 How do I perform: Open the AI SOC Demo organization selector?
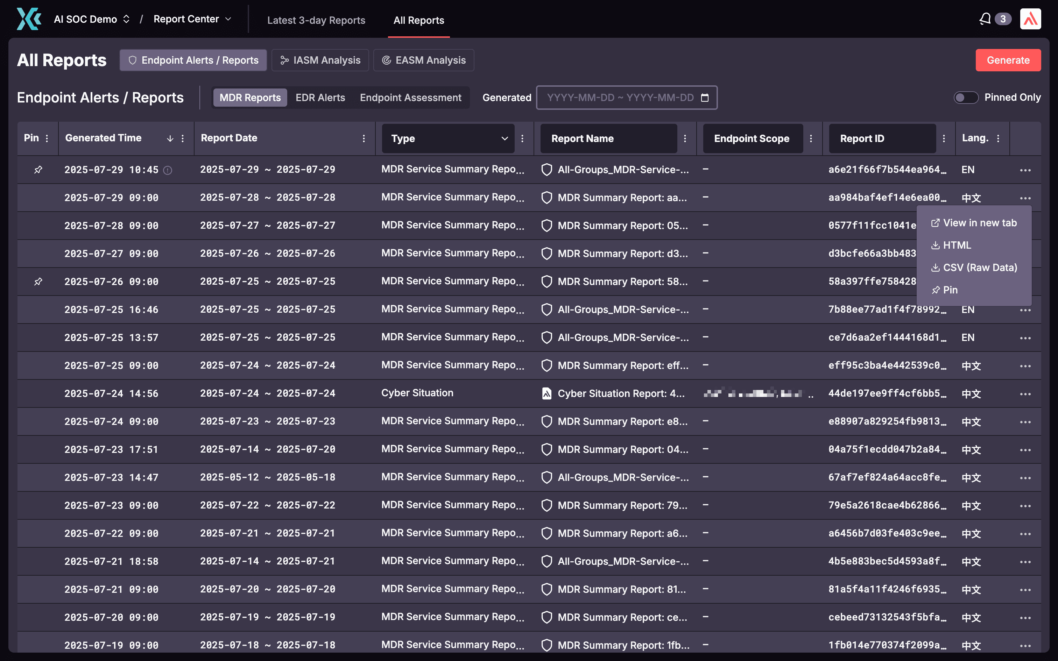91,19
